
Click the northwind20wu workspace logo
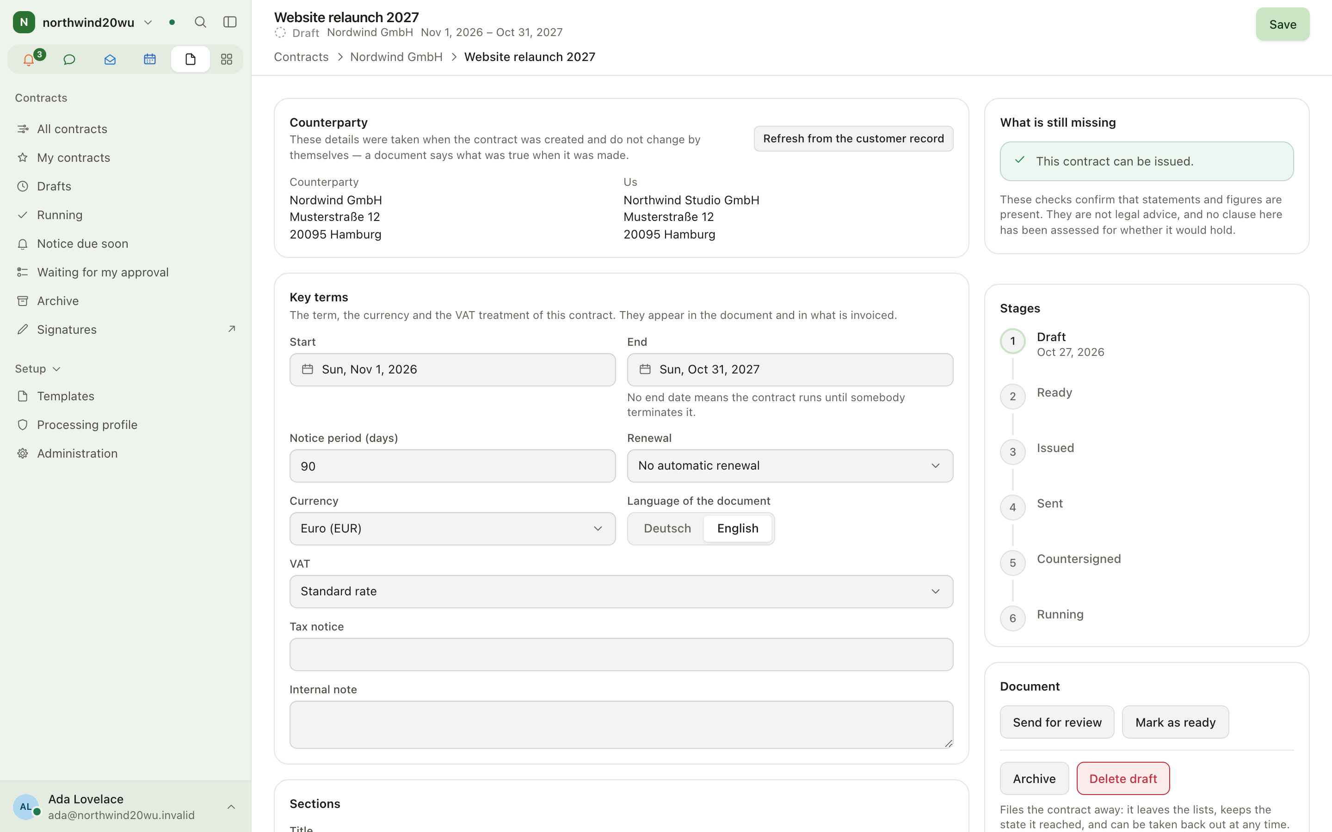coord(24,22)
